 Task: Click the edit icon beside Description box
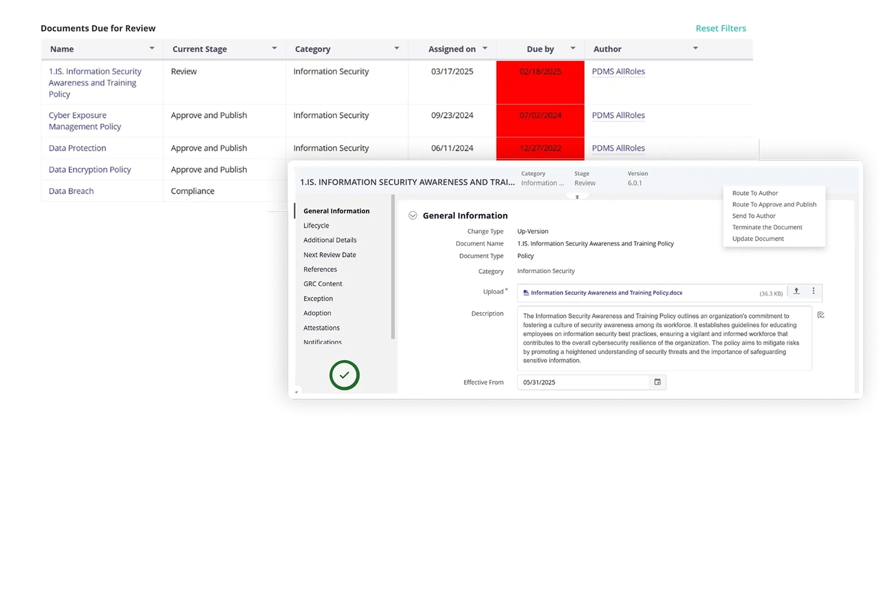pyautogui.click(x=821, y=315)
